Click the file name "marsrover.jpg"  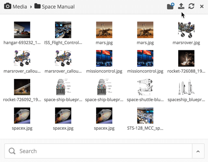(186, 43)
